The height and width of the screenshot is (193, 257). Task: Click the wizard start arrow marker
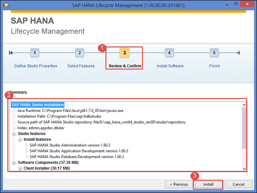click(x=11, y=53)
